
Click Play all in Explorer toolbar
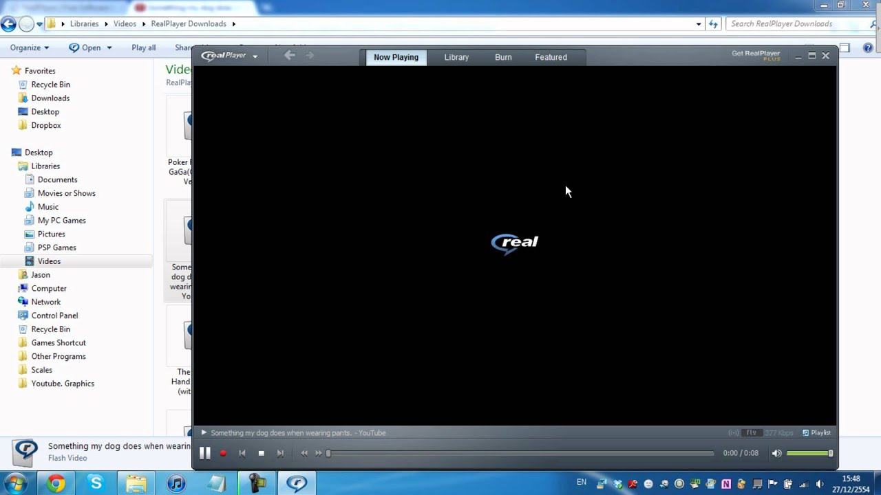[x=144, y=47]
